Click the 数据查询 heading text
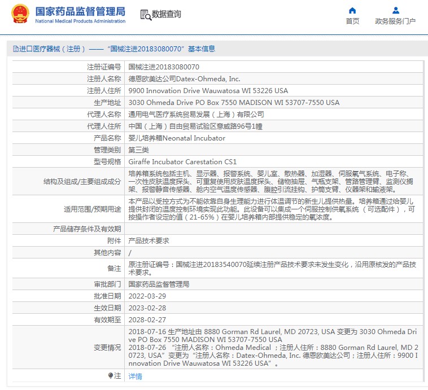 [x=166, y=14]
